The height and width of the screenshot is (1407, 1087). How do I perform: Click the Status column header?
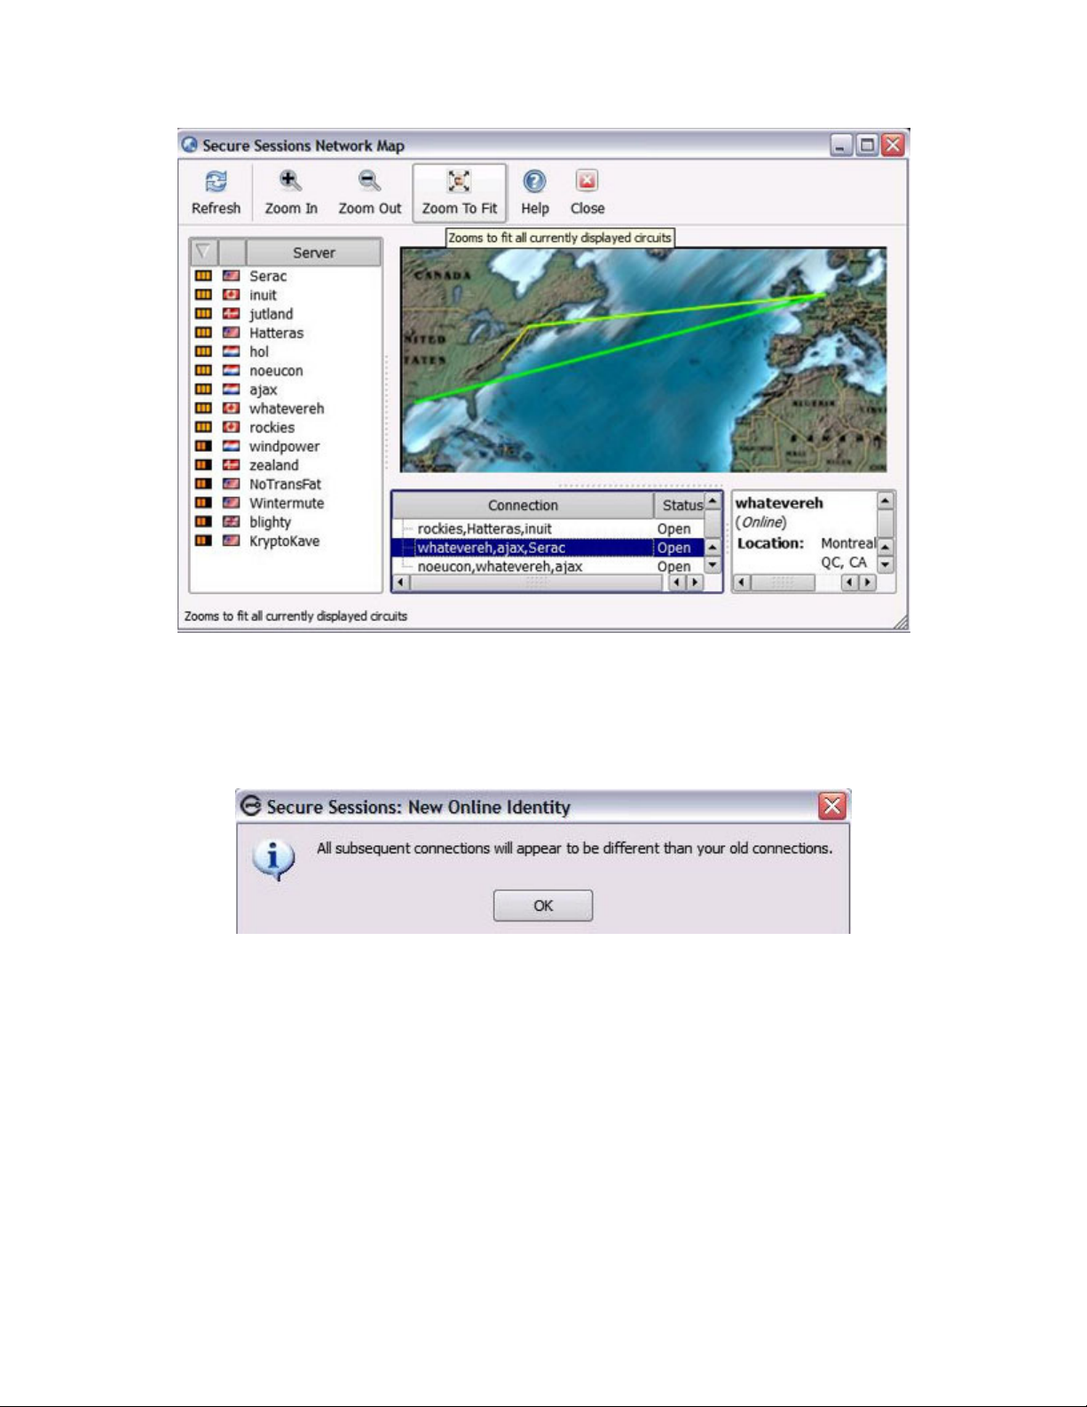point(681,505)
